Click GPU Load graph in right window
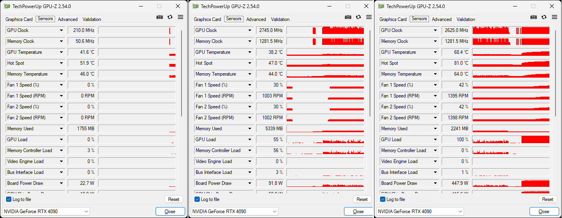Viewport: 562px width, 218px height. point(511,140)
